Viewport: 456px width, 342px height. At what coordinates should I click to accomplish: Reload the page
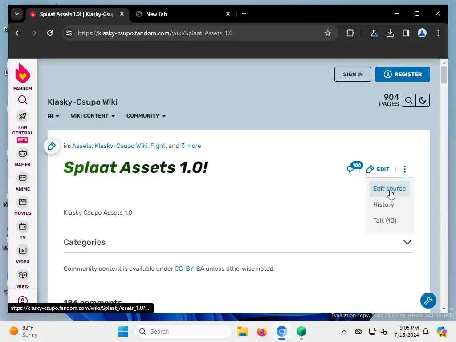pyautogui.click(x=50, y=33)
